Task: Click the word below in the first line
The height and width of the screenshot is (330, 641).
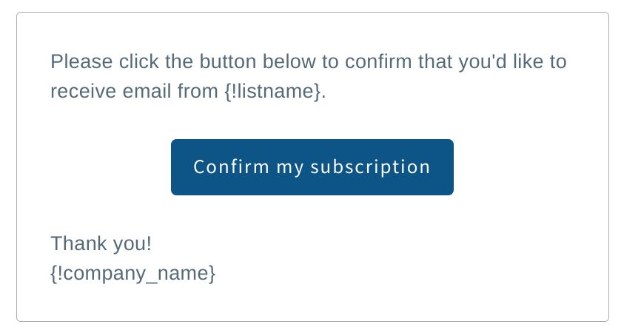Action: click(x=289, y=62)
